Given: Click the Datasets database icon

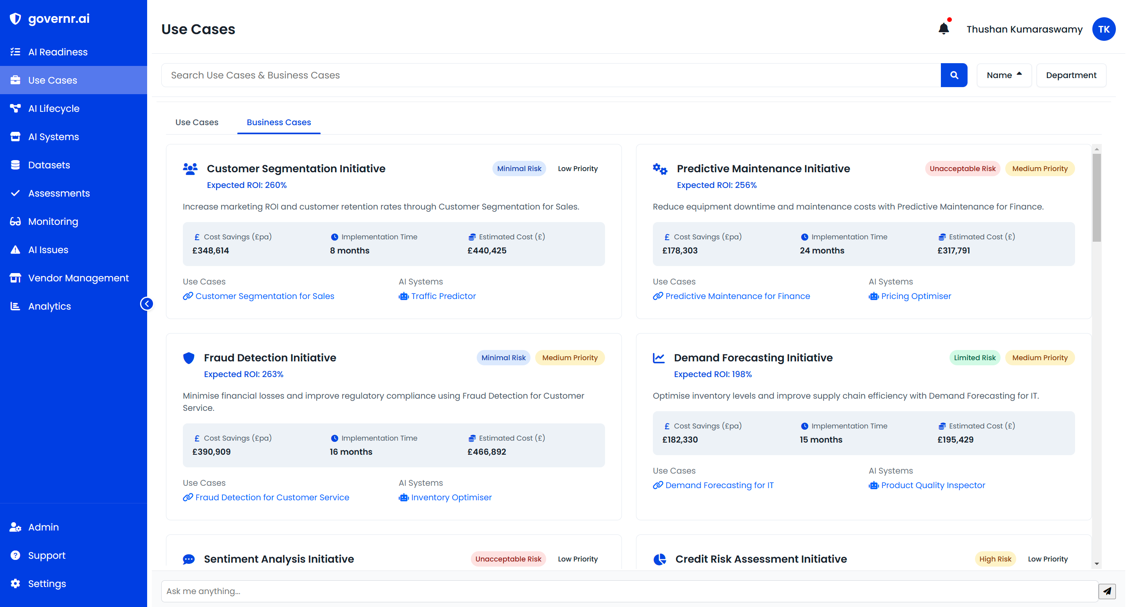Looking at the screenshot, I should click(x=15, y=165).
